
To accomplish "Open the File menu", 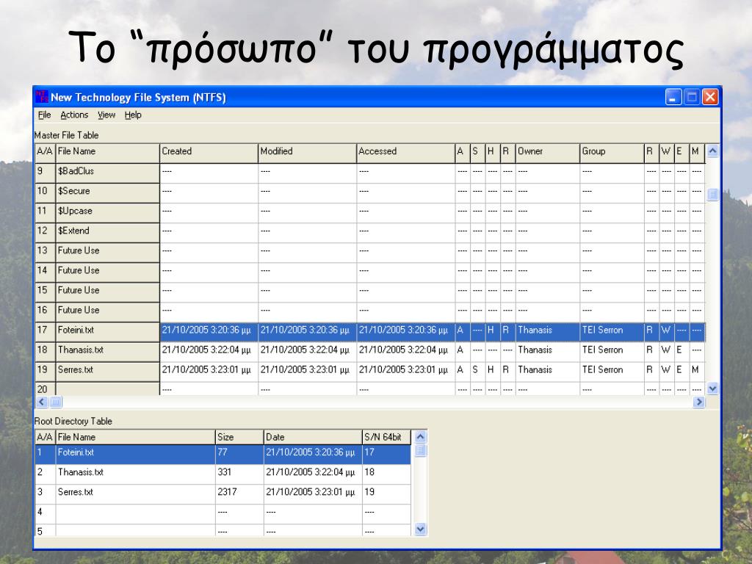I will (44, 115).
